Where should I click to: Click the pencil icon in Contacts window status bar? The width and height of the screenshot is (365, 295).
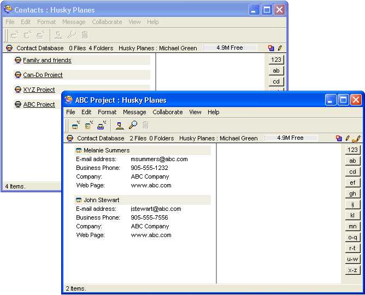[x=280, y=48]
